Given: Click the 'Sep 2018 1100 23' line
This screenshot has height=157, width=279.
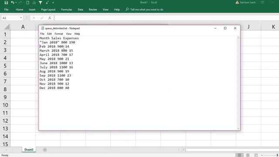Looking at the screenshot, I should [x=55, y=75].
